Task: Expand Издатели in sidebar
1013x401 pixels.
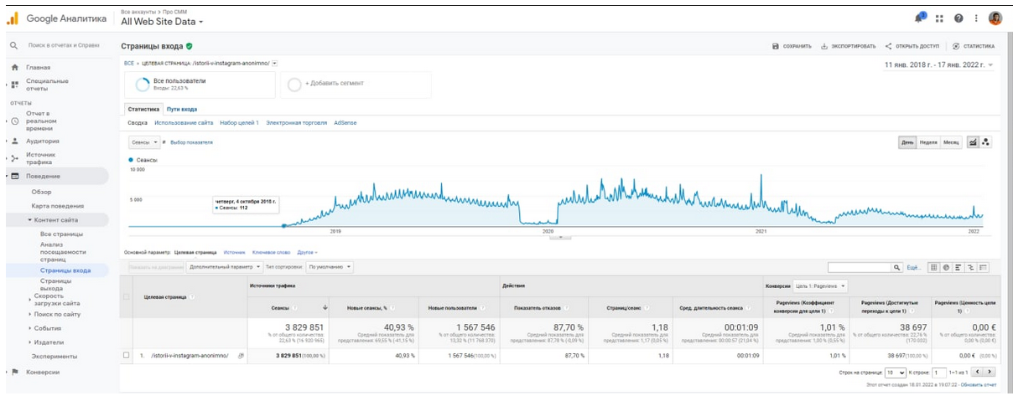Action: tap(30, 342)
